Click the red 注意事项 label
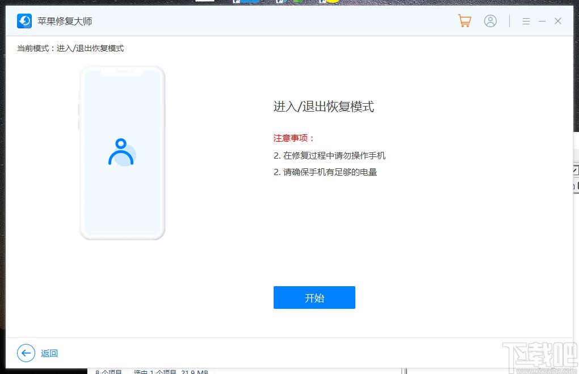Image resolution: width=579 pixels, height=374 pixels. click(293, 138)
